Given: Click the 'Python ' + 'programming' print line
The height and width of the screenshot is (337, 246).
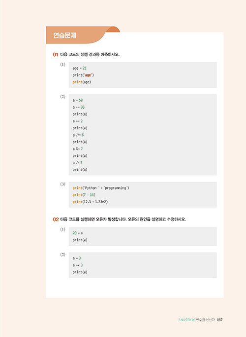Looking at the screenshot, I should [101, 188].
